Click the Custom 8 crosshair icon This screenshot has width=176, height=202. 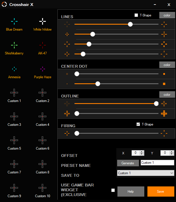point(42,164)
